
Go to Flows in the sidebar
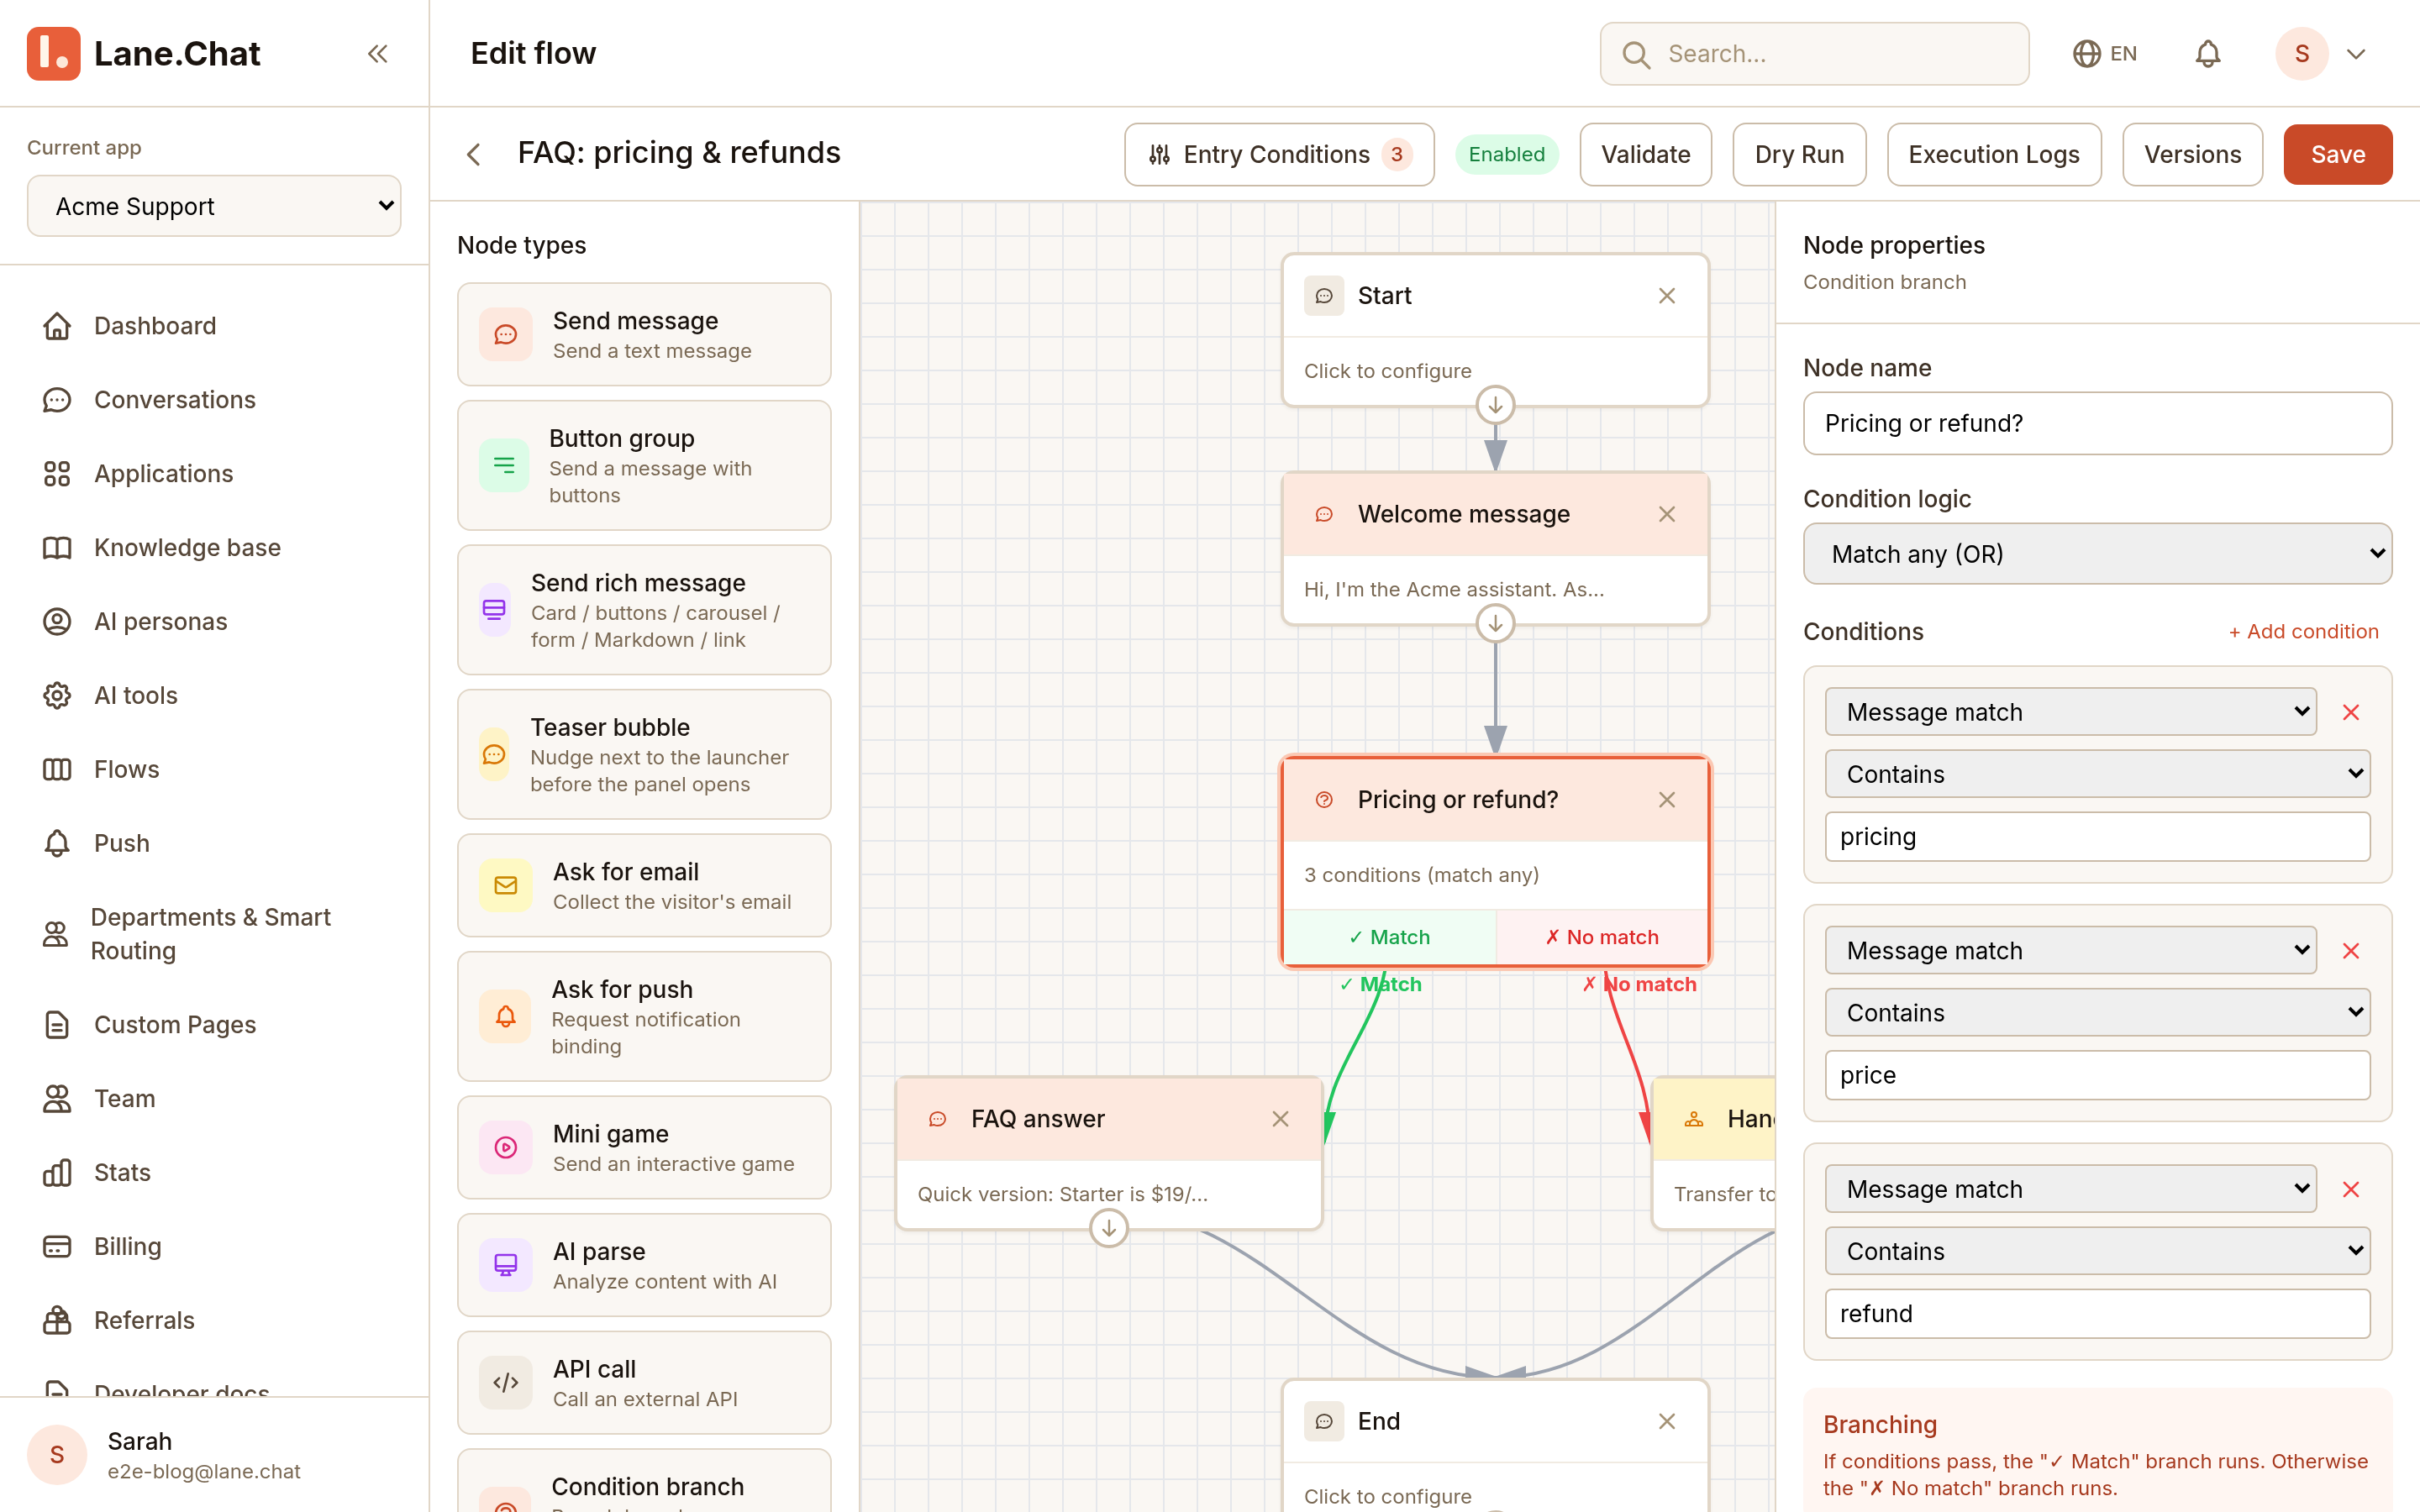[214, 769]
